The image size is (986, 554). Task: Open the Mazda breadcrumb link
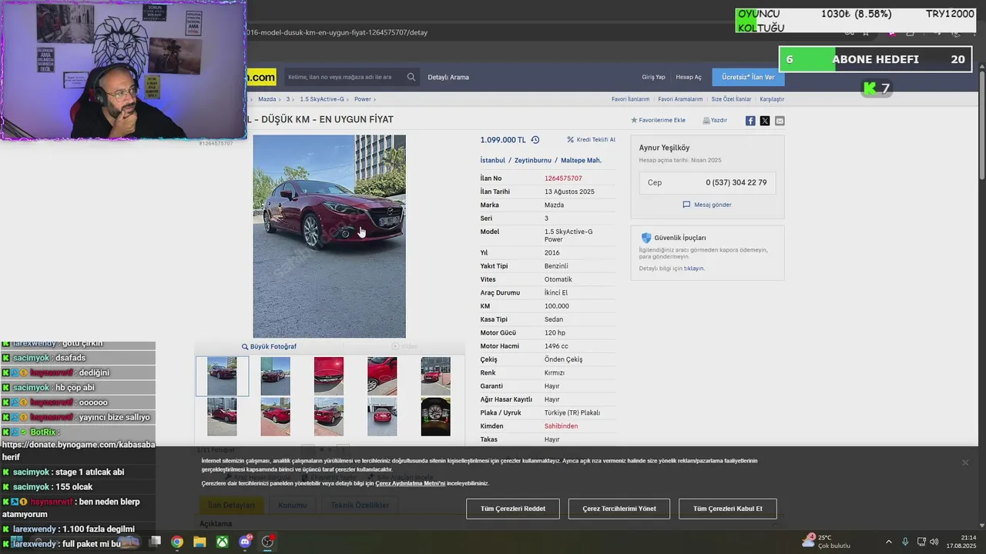coord(267,99)
